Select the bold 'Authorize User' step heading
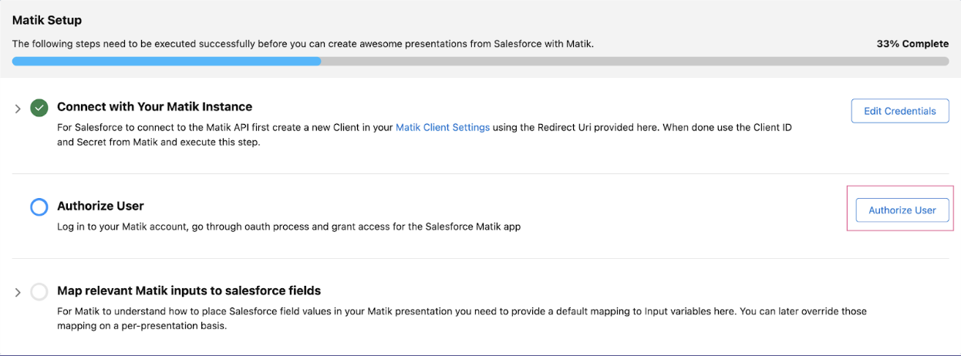The image size is (961, 356). [100, 206]
